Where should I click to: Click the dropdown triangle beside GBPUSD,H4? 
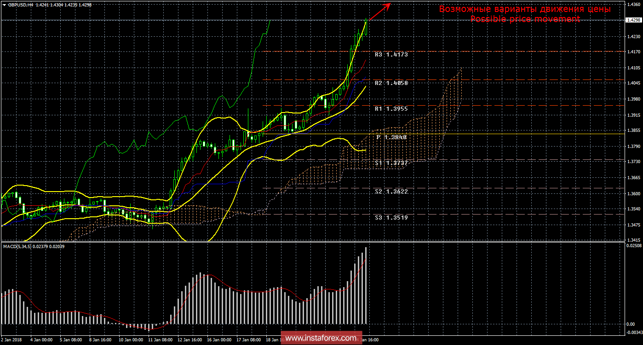point(4,5)
